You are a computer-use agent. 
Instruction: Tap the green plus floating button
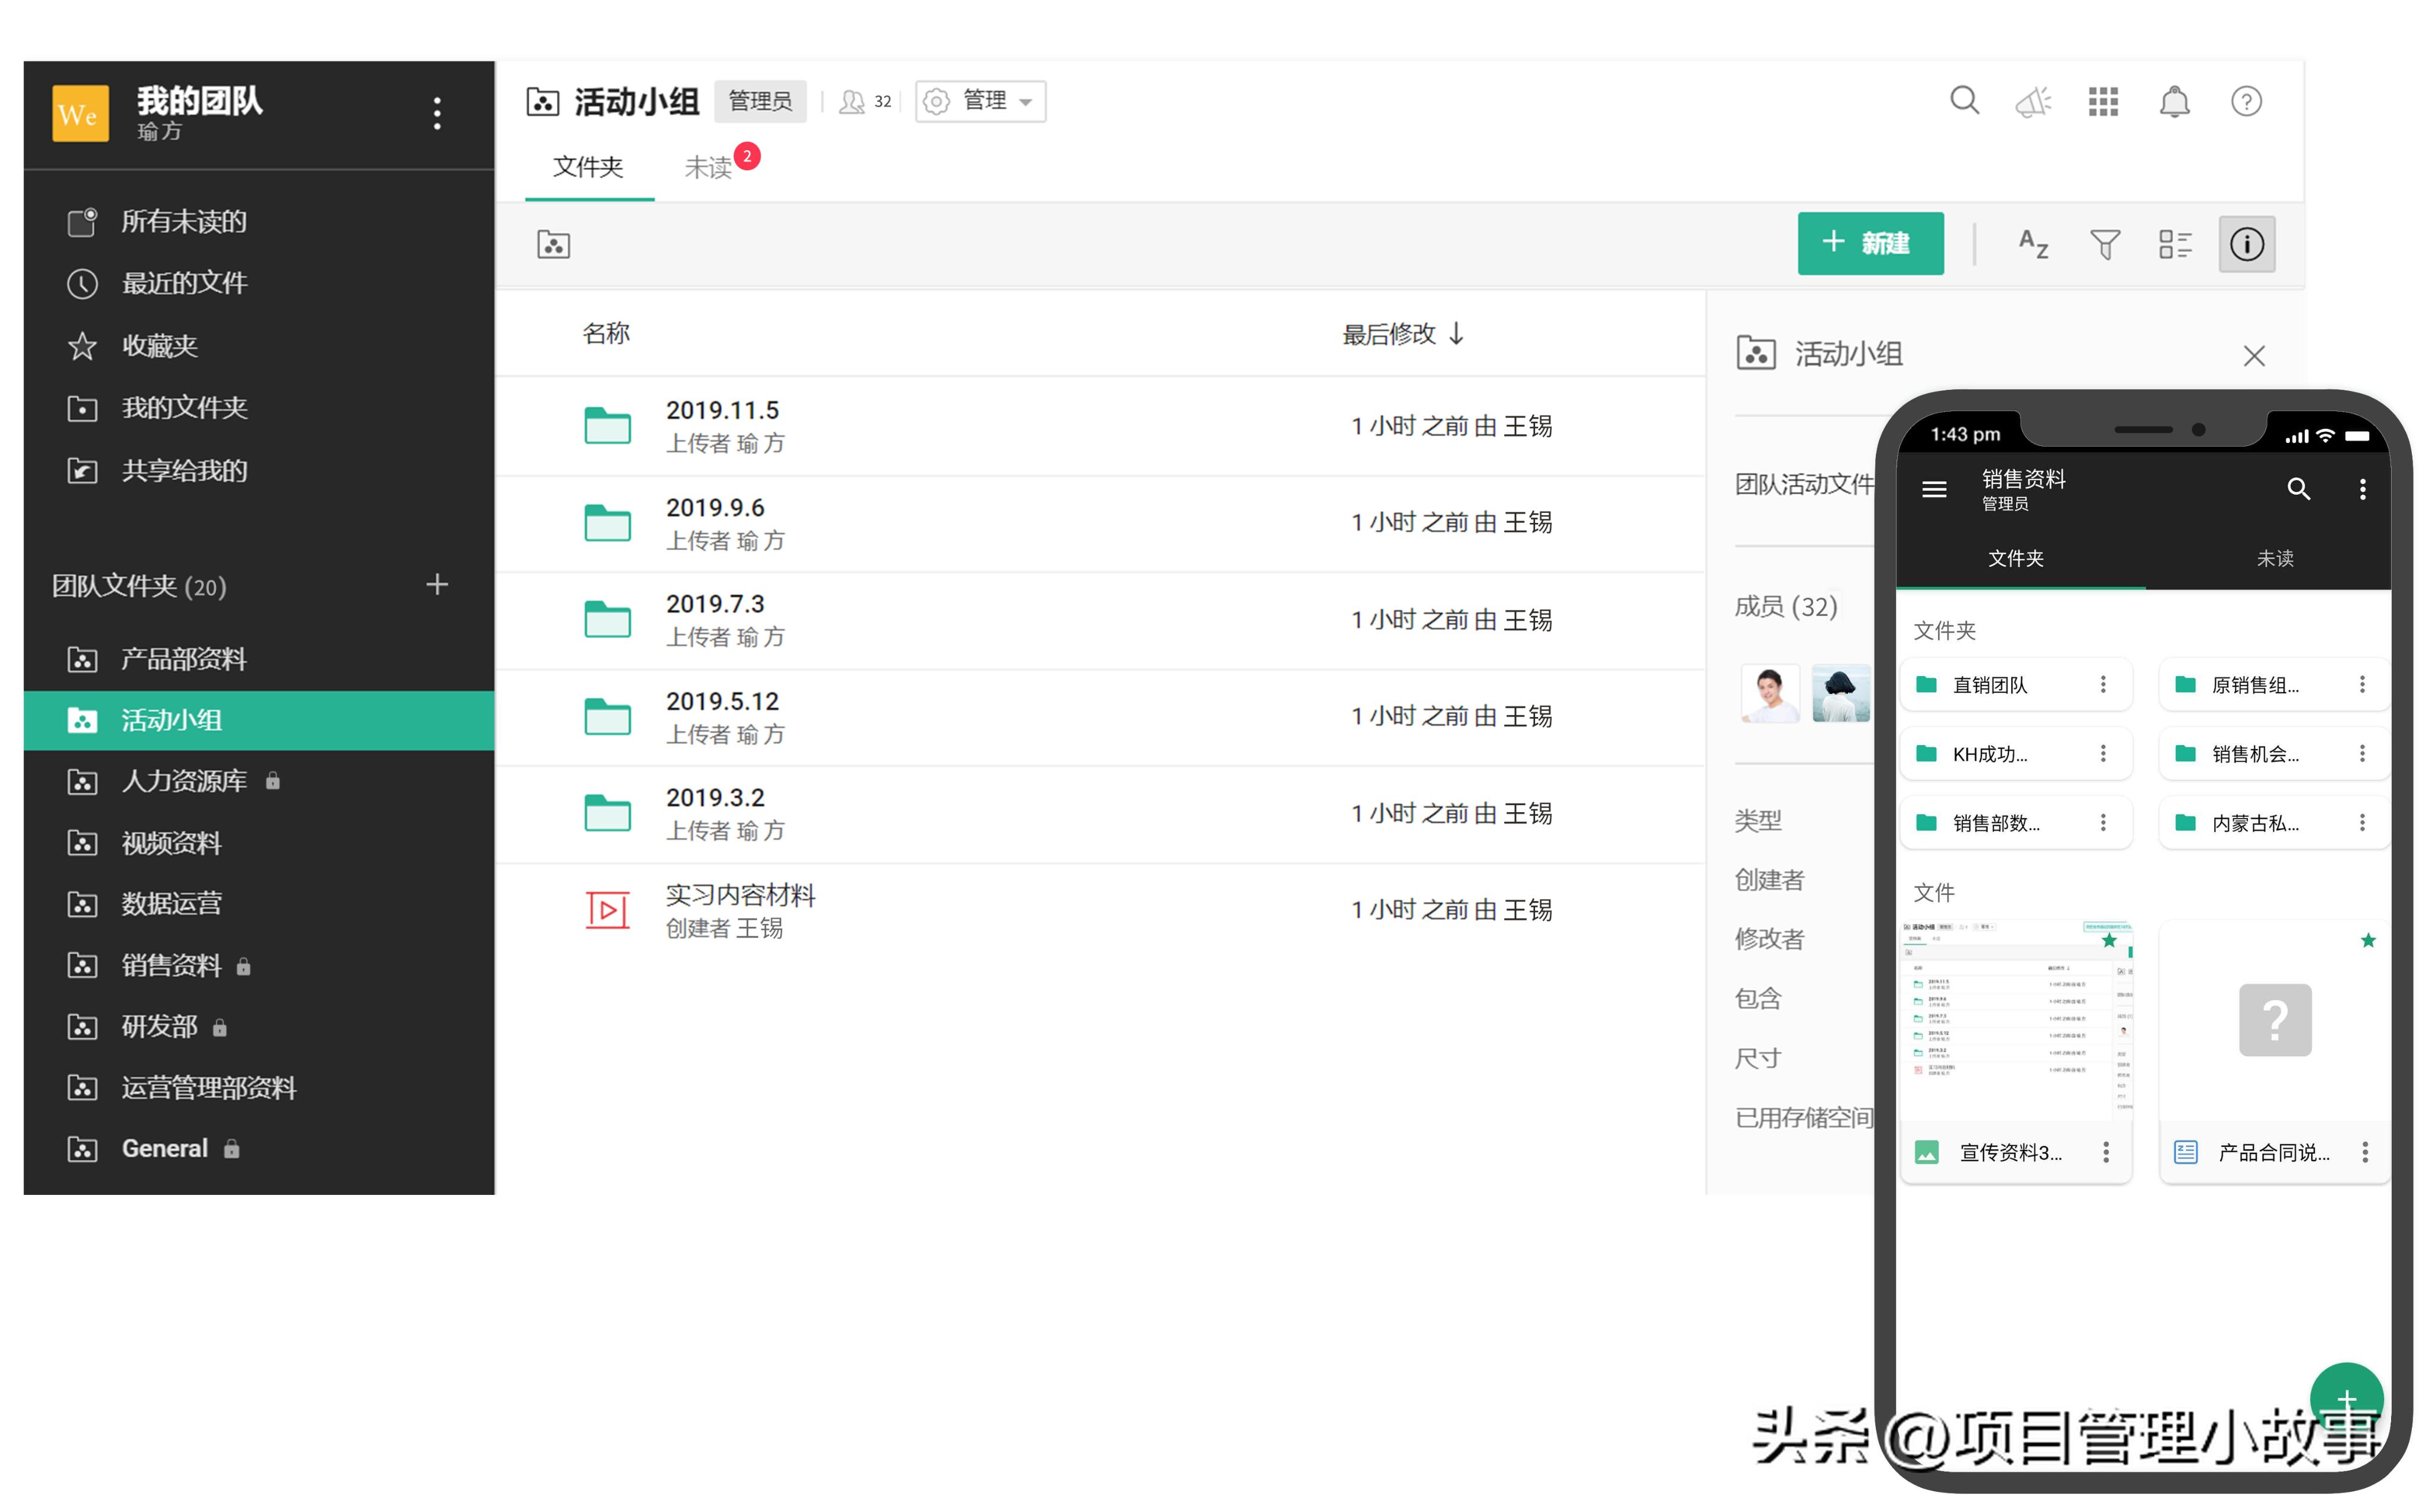point(2346,1399)
